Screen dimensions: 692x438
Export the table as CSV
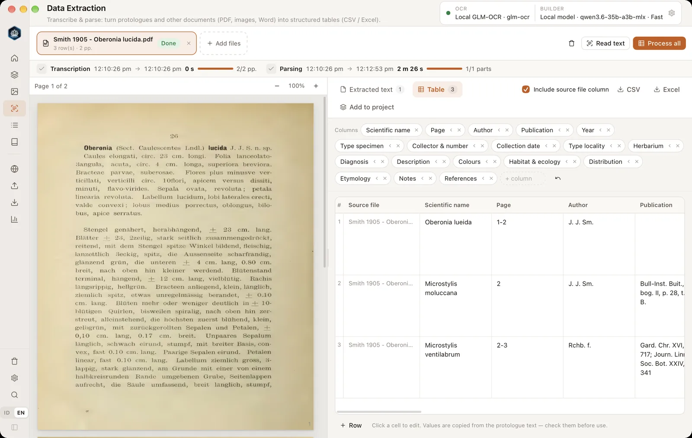click(x=628, y=90)
